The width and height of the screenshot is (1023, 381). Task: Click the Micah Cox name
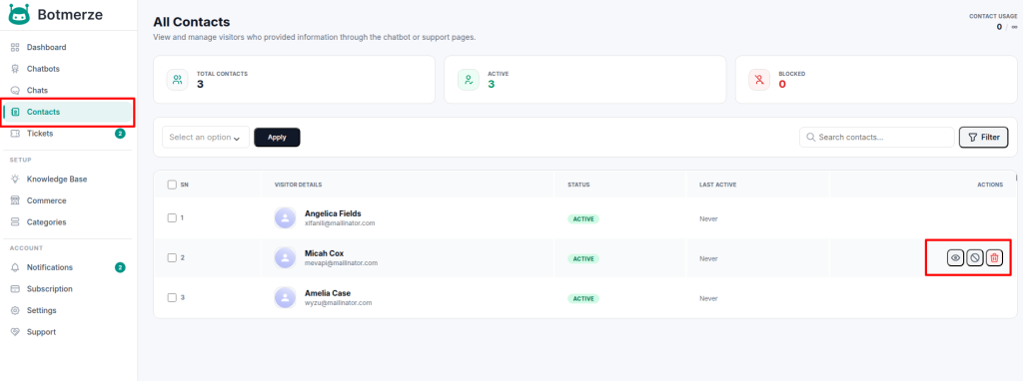[x=325, y=253]
